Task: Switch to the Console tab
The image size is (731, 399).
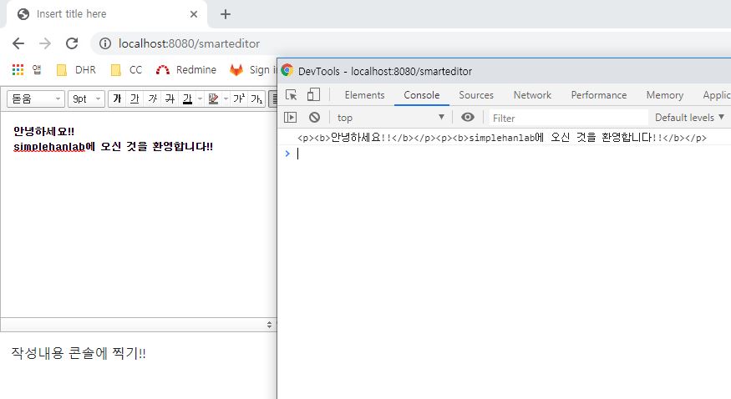Action: click(421, 95)
